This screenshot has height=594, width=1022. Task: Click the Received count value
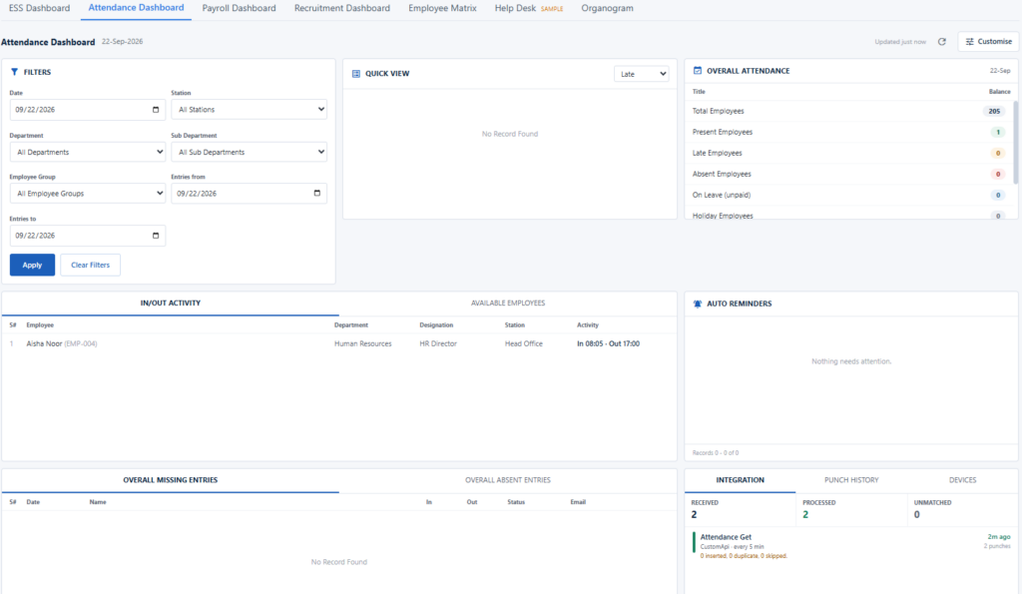(695, 514)
